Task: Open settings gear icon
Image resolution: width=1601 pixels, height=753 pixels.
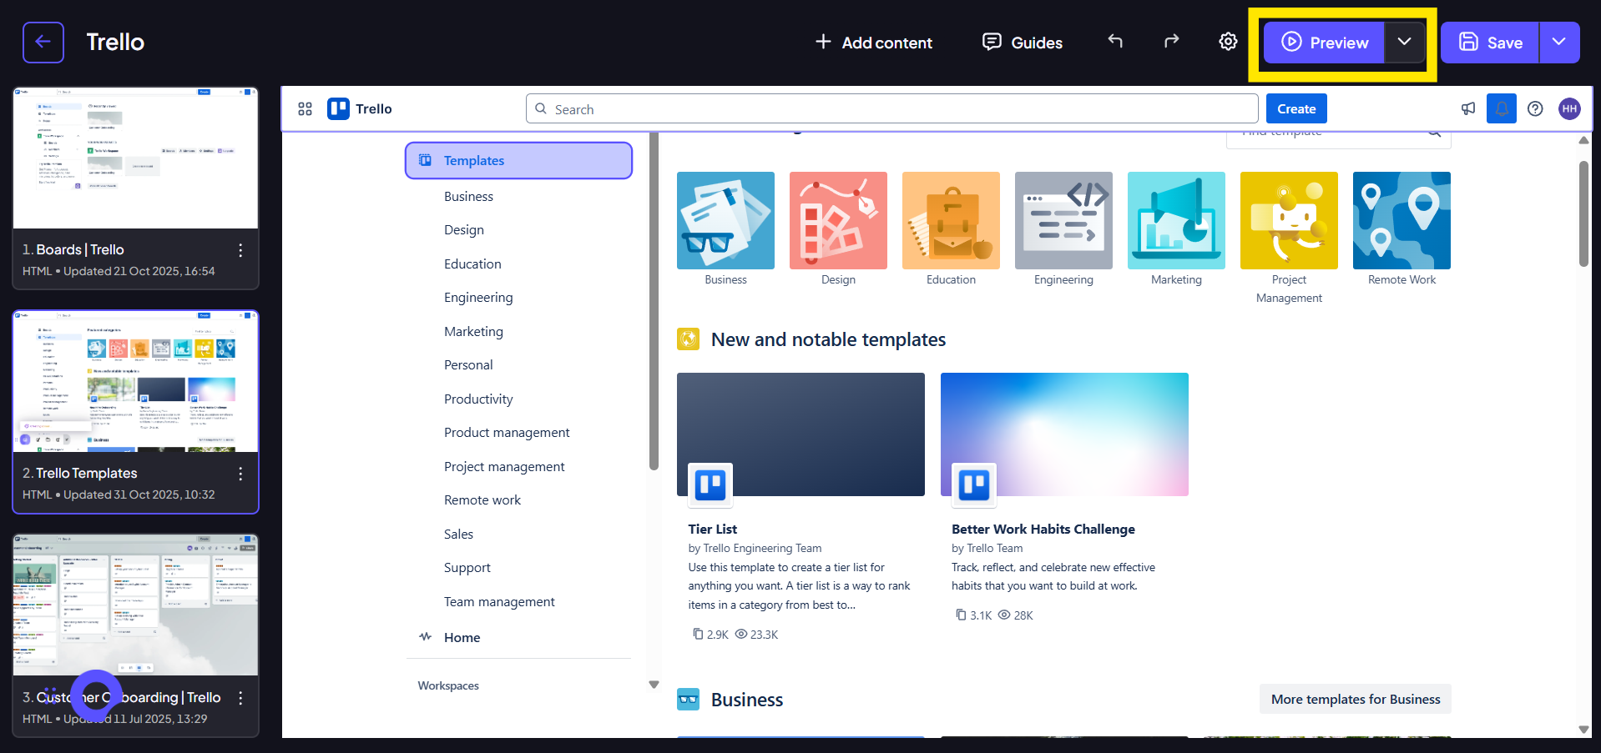Action: coord(1228,42)
